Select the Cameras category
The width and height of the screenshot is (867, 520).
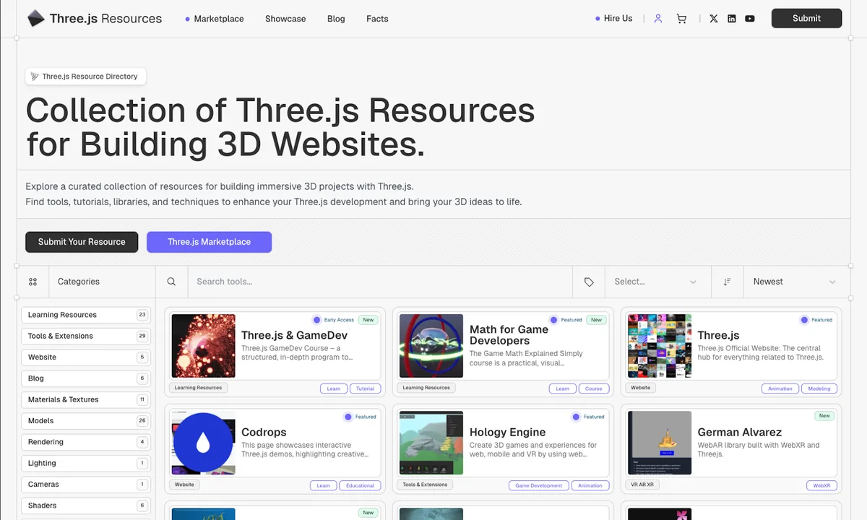pos(86,484)
